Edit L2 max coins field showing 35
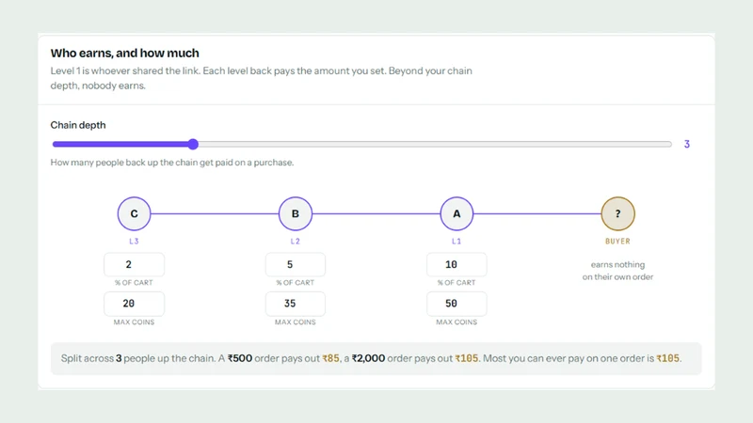The image size is (753, 423). pos(296,304)
